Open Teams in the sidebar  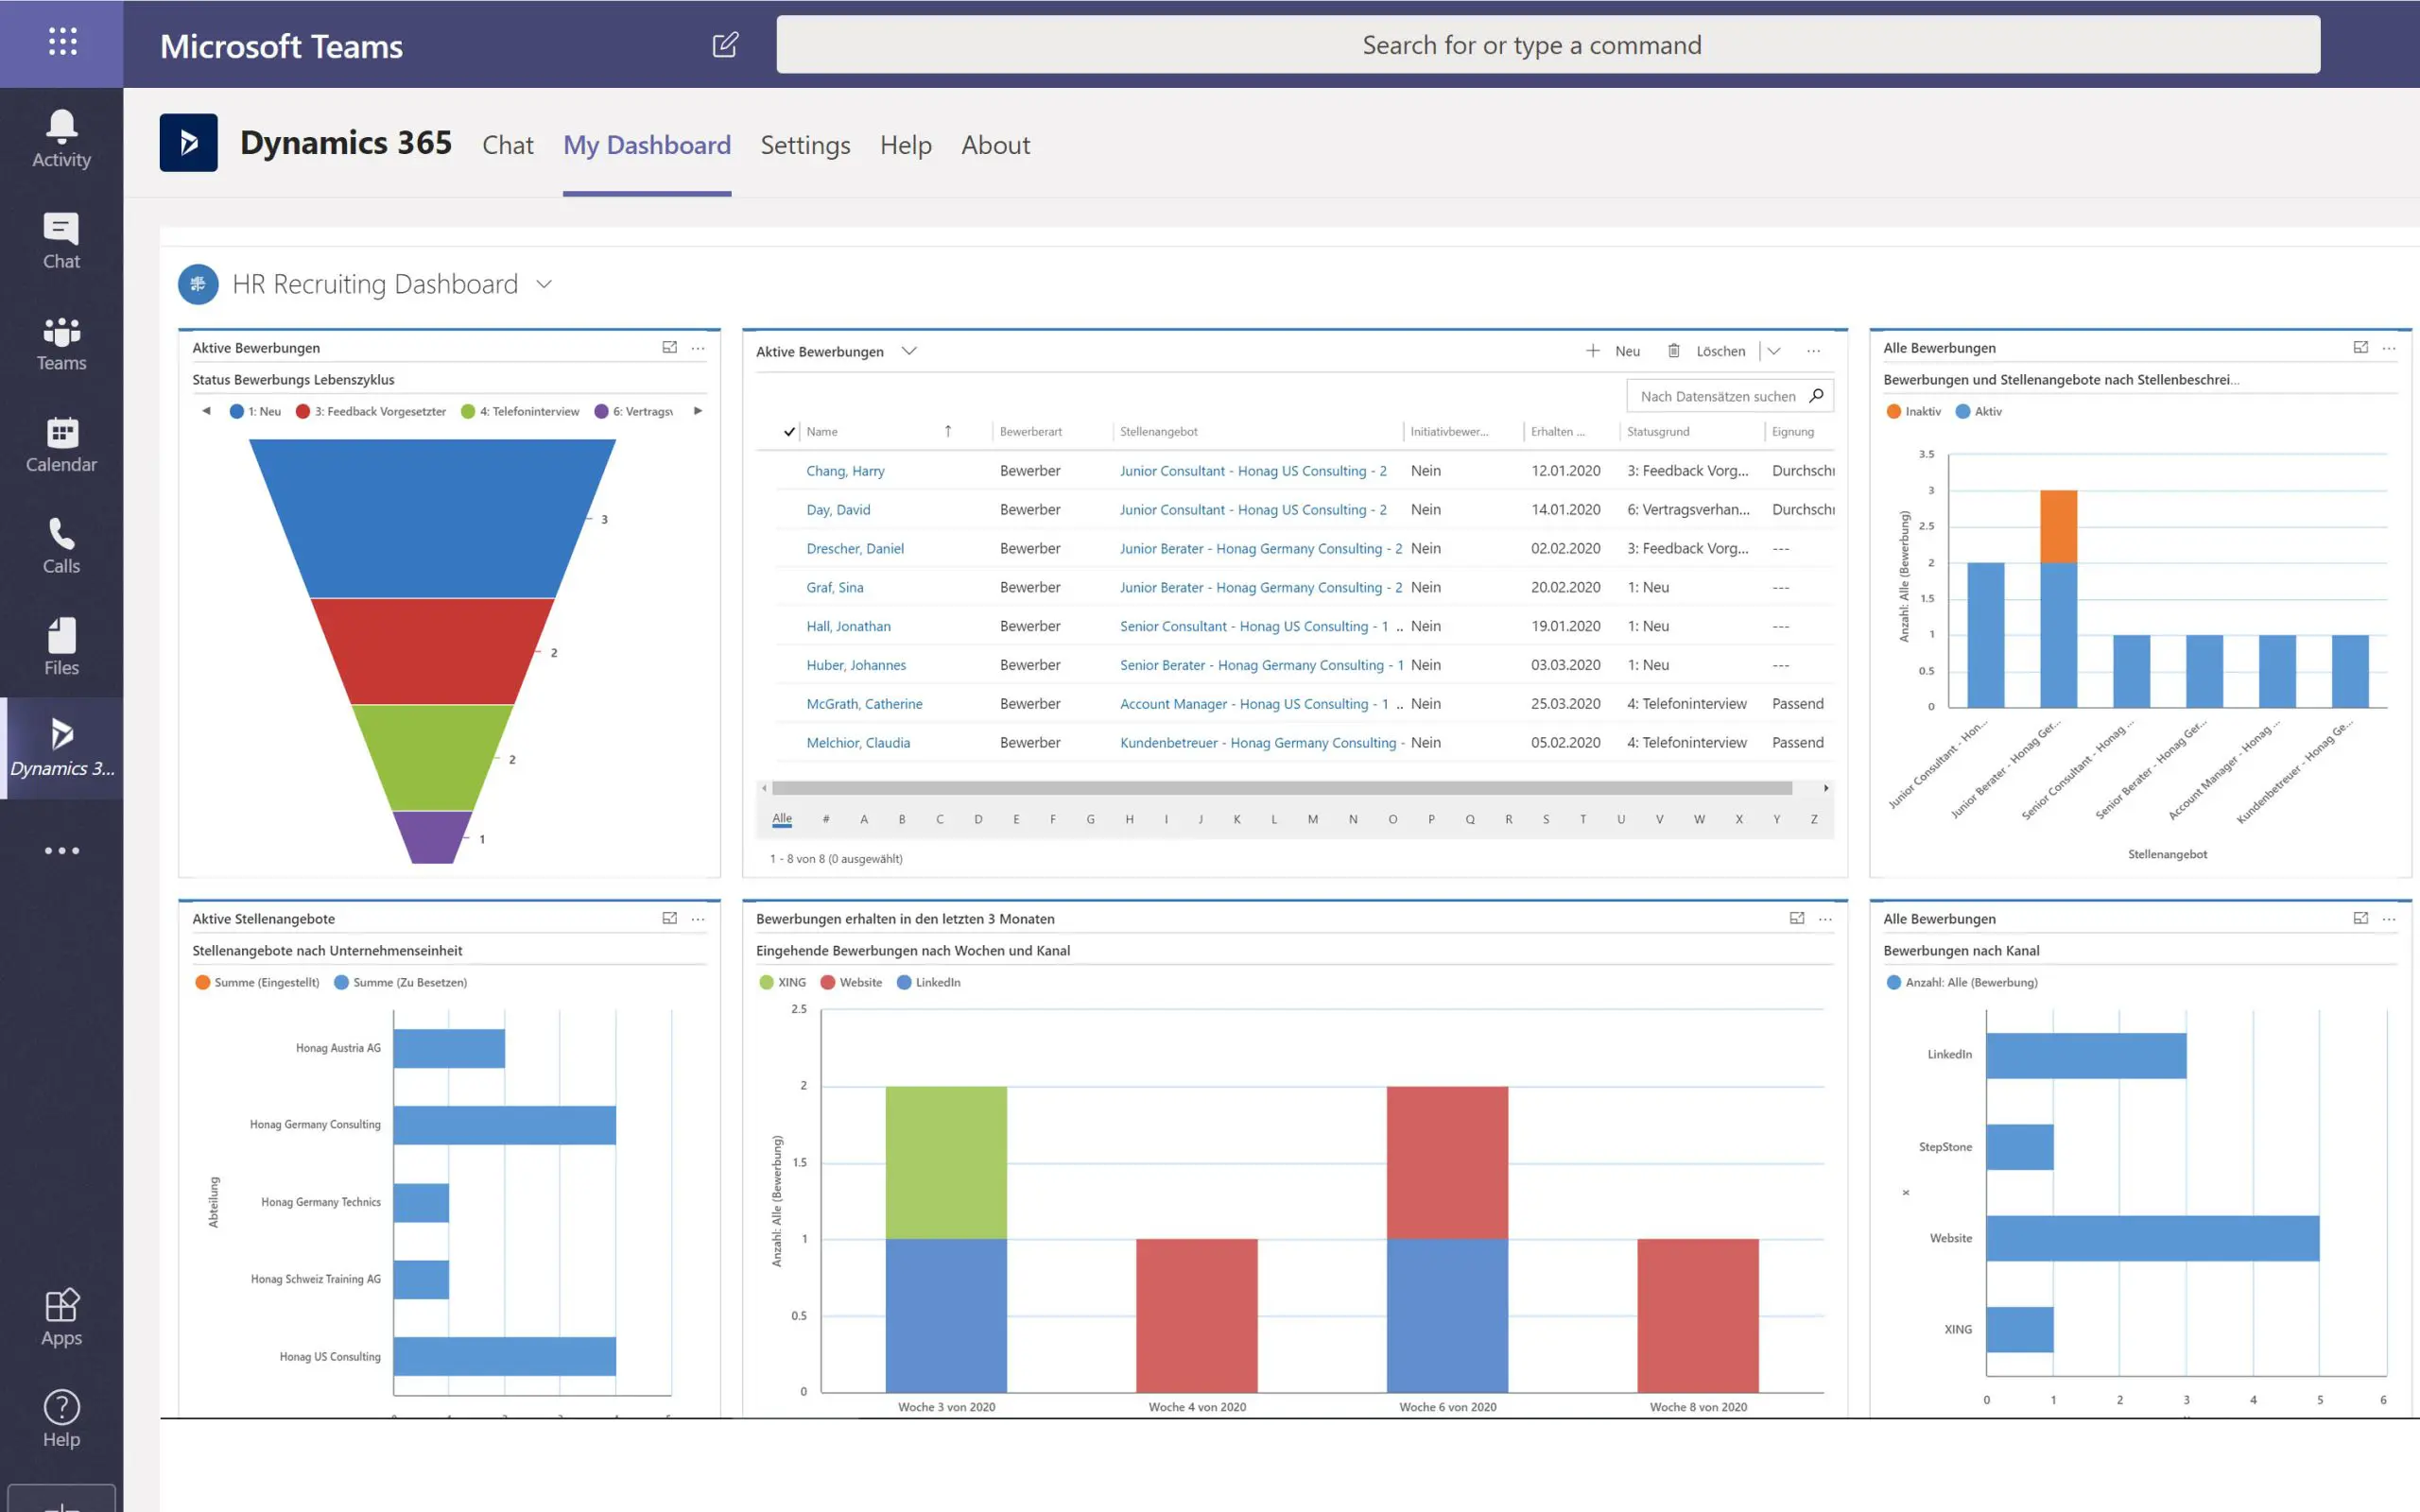(x=61, y=343)
